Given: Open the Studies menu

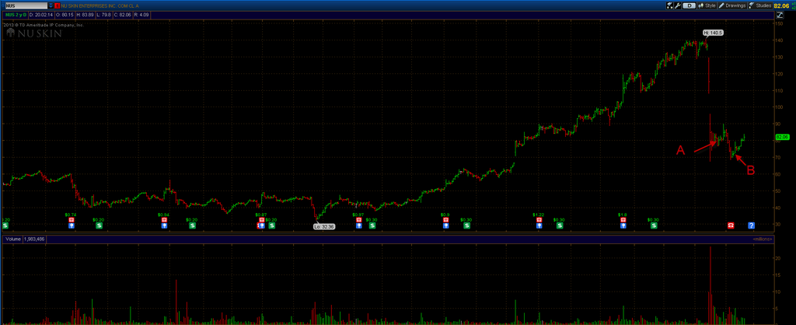Looking at the screenshot, I should (x=760, y=5).
